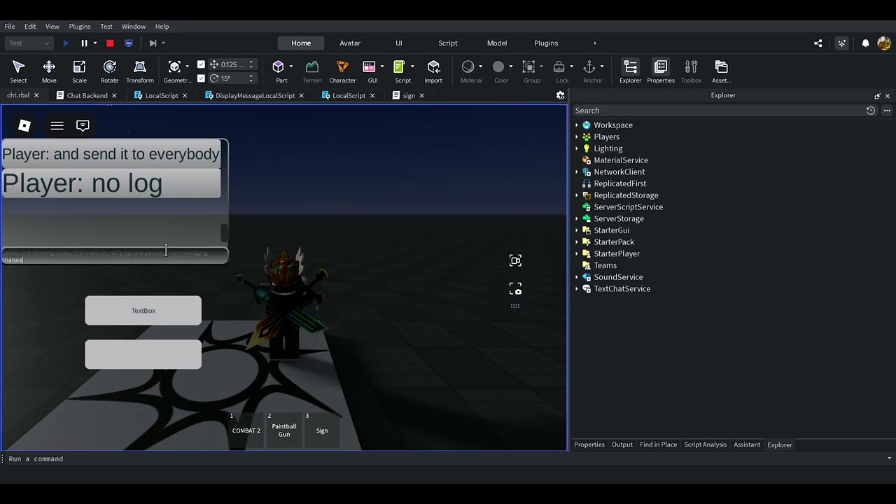Equip COMBAT 2 hotbar slot
896x504 pixels.
click(246, 429)
